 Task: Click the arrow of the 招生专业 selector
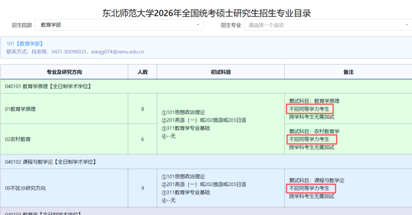click(407, 25)
